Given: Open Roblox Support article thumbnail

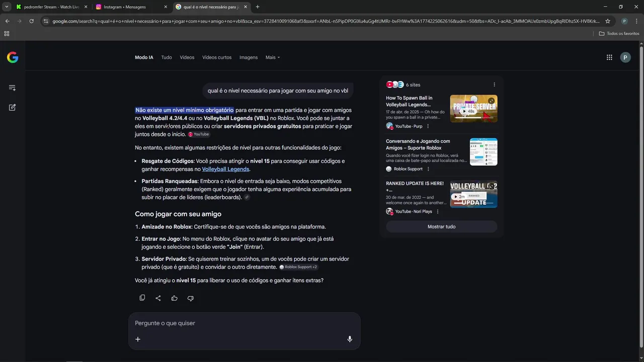Looking at the screenshot, I should (x=484, y=152).
